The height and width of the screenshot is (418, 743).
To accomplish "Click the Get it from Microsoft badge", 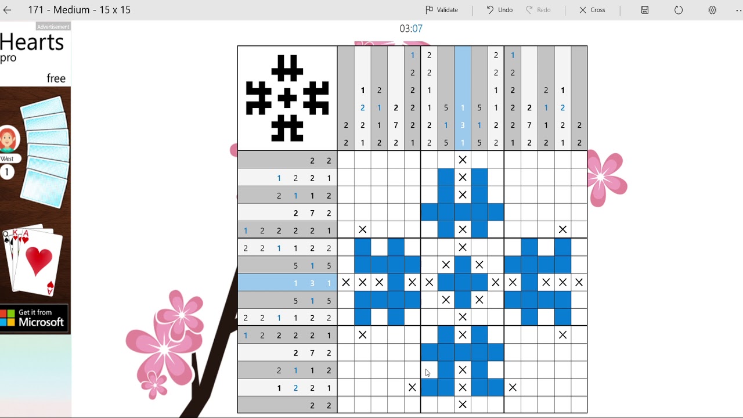I will (34, 318).
